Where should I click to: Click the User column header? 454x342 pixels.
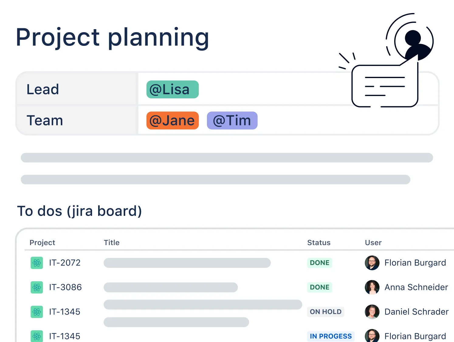tap(373, 243)
